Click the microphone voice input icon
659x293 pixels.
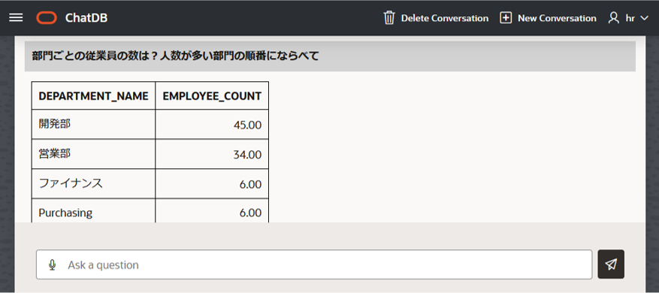pyautogui.click(x=52, y=265)
